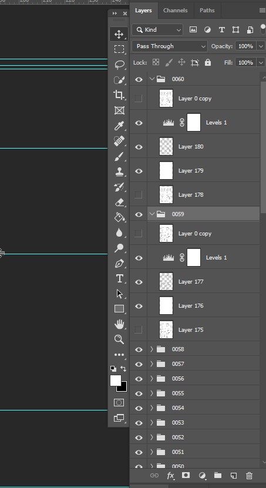Add a layer style with fx
This screenshot has height=488, width=266.
pos(170,476)
